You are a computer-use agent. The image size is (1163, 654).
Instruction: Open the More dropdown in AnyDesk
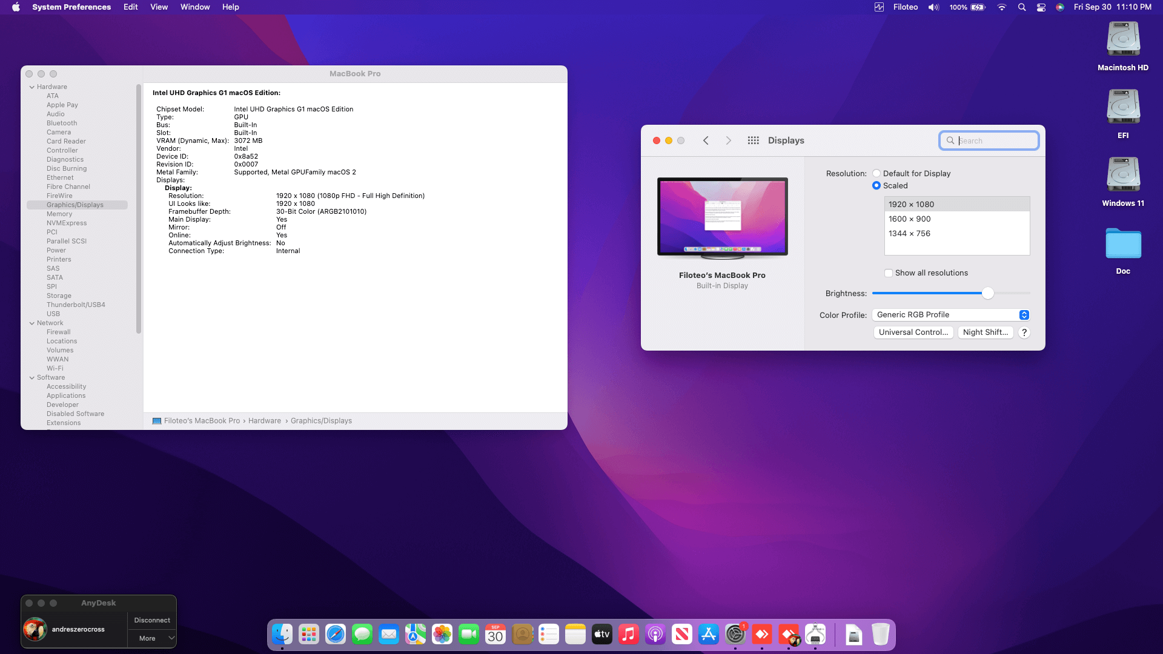pos(152,638)
